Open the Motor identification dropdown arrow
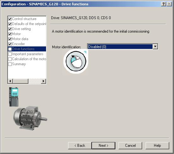174x154 pixels. (155, 47)
